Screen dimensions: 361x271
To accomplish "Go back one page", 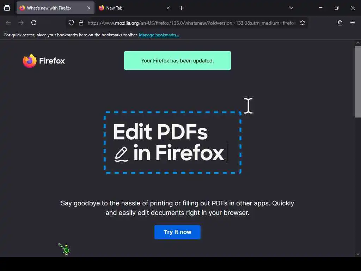I will [8, 23].
